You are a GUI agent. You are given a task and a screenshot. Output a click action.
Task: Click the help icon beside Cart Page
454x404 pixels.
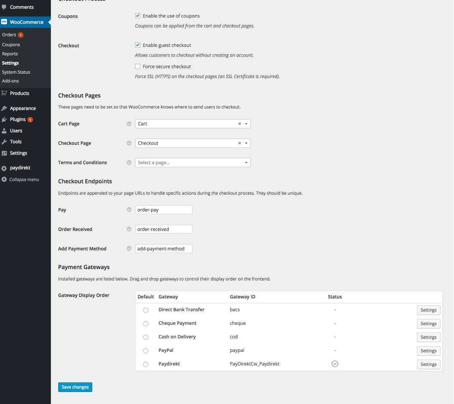(129, 124)
